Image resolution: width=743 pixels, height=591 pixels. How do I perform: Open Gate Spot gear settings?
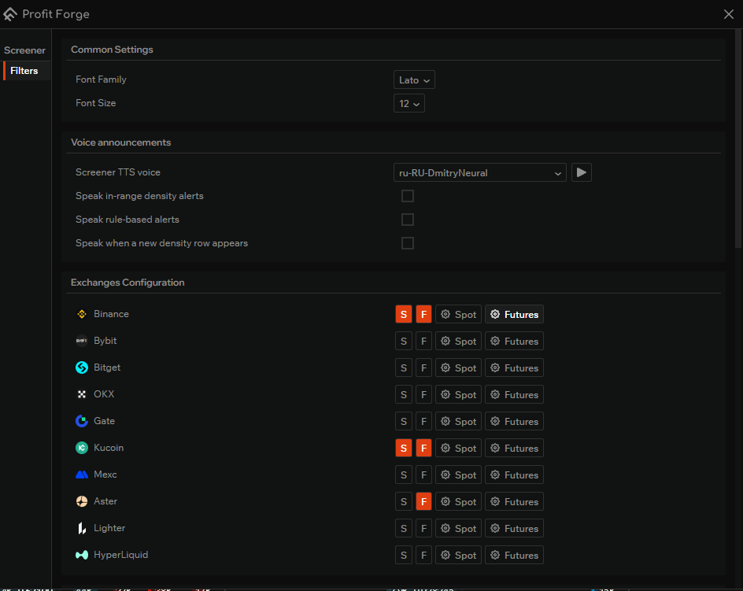pyautogui.click(x=458, y=421)
